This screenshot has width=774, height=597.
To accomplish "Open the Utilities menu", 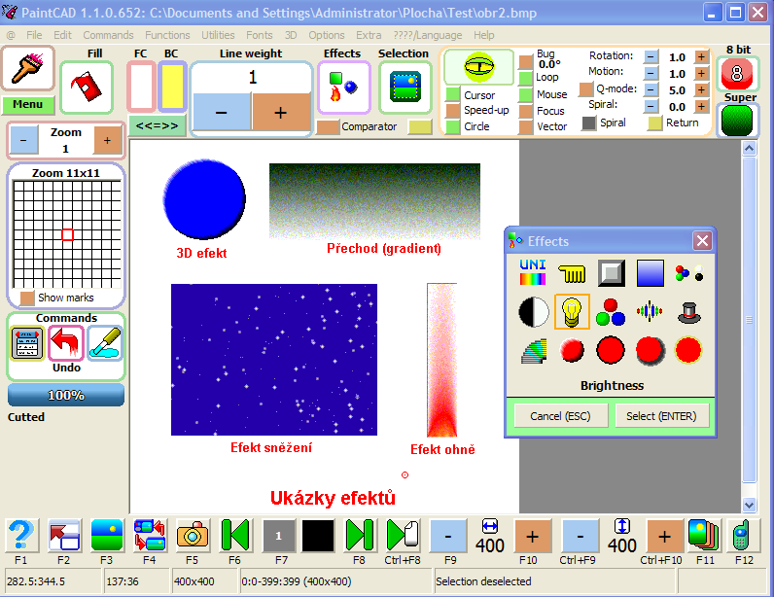I will click(x=218, y=35).
